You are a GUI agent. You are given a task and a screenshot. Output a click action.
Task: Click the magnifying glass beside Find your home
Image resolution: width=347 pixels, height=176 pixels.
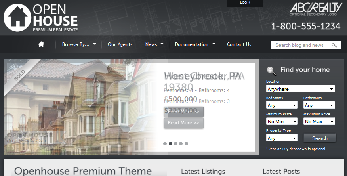pyautogui.click(x=271, y=71)
